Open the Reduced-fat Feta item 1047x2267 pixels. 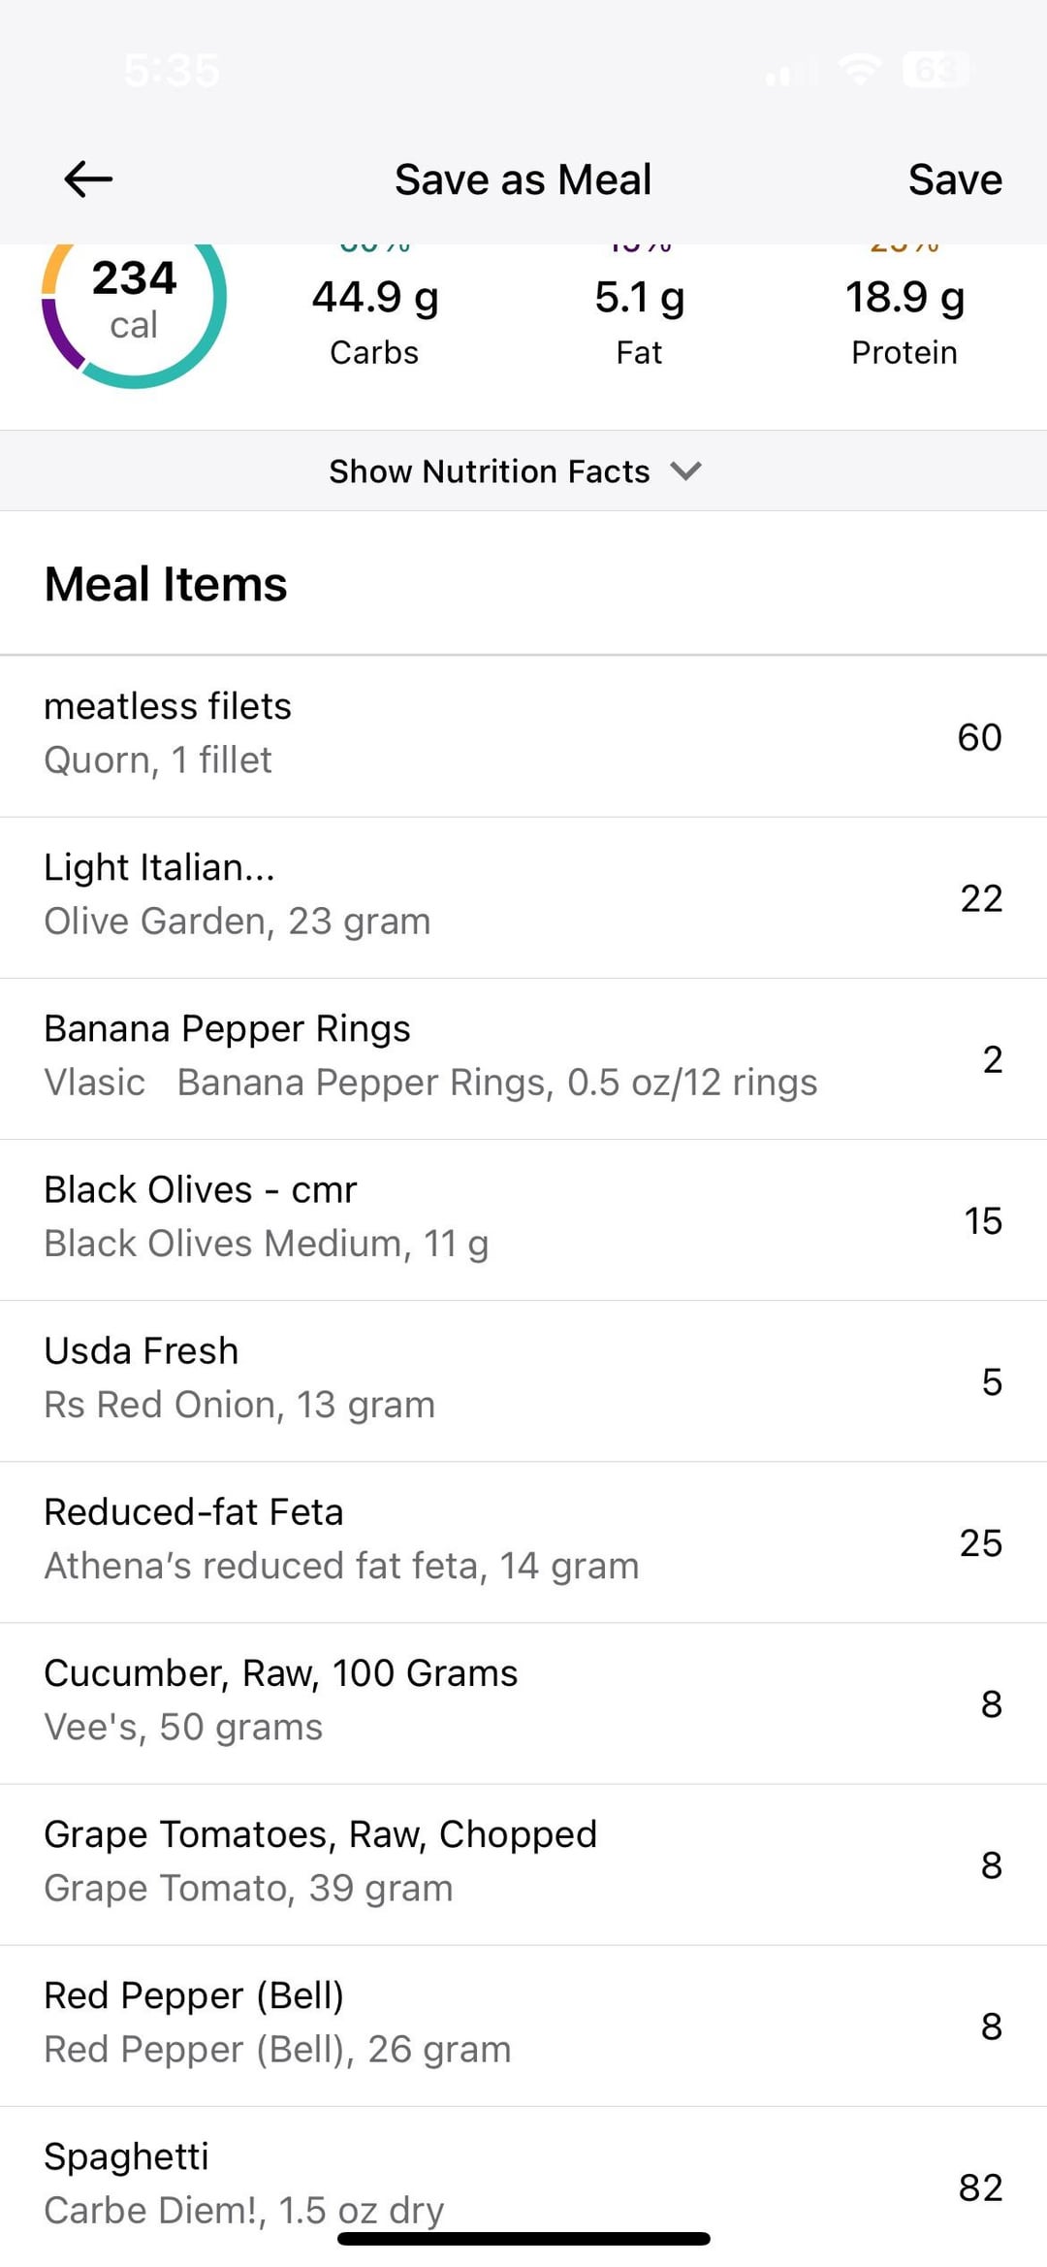pos(523,1541)
